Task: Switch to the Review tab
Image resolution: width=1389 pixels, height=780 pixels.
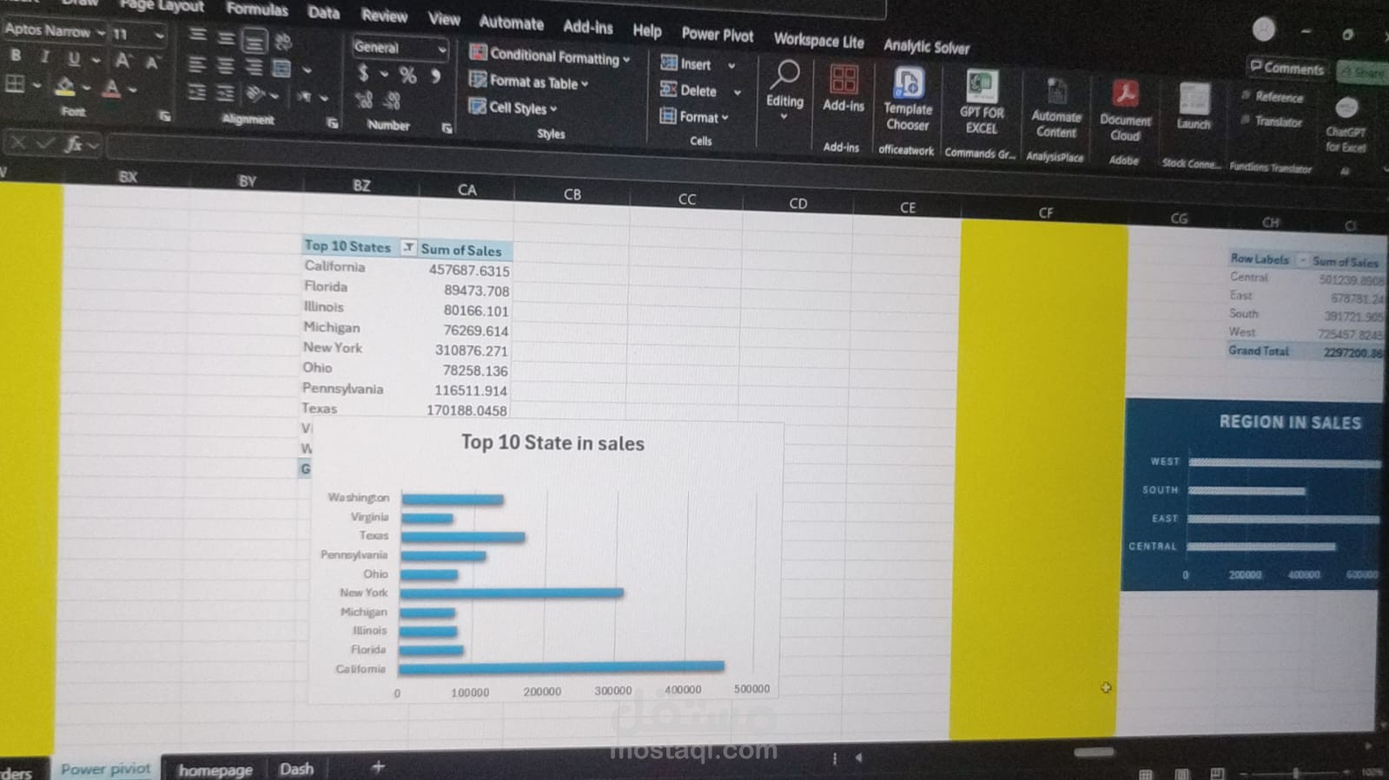Action: (x=384, y=16)
